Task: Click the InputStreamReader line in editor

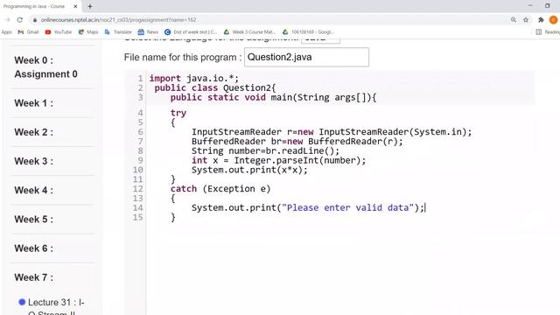Action: (332, 132)
